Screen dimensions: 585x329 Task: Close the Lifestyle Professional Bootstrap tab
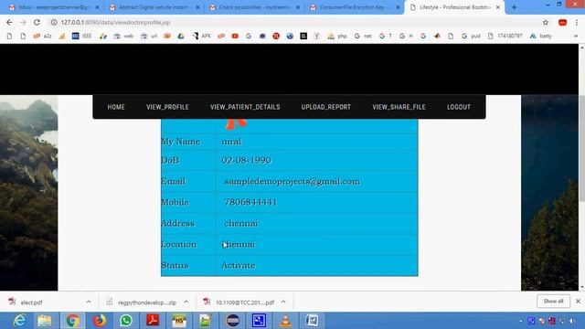(497, 7)
